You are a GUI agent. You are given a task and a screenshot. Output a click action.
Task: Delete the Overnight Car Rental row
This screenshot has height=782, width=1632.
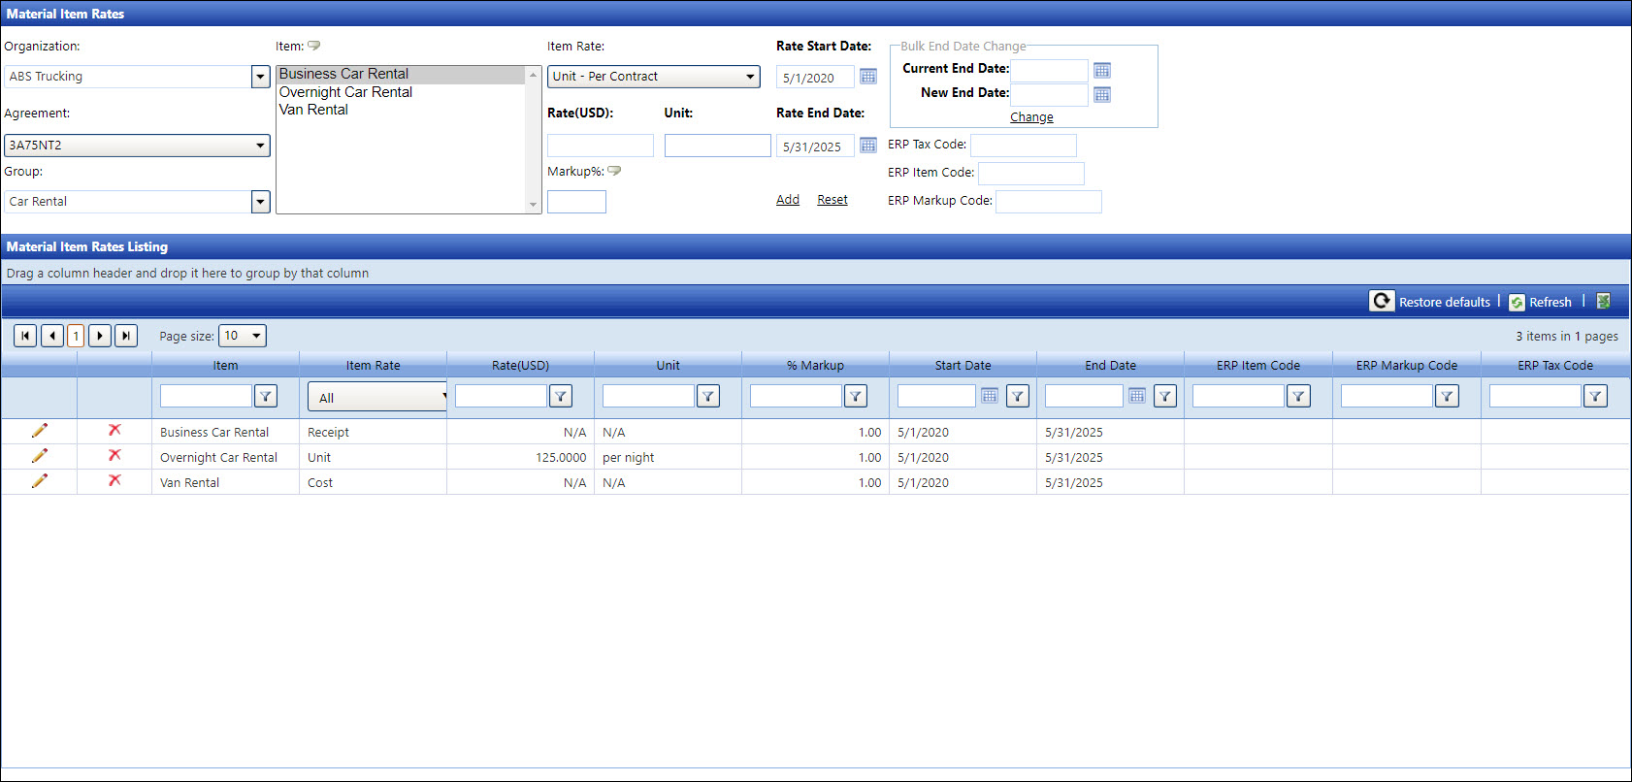point(114,456)
